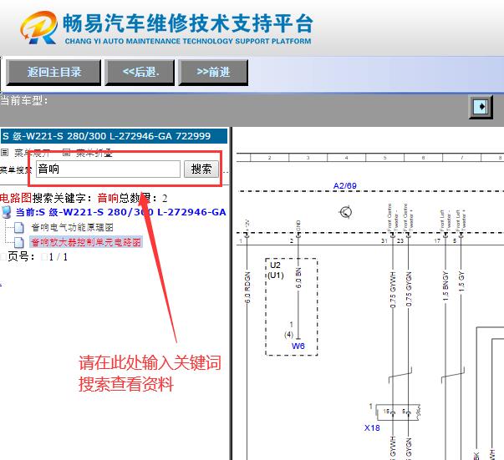The height and width of the screenshot is (460, 504).
Task: Go forward with the >>前进 button
Action: click(213, 73)
